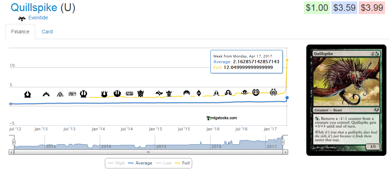Open the Quillspike card title link
The height and width of the screenshot is (172, 390).
(x=34, y=8)
